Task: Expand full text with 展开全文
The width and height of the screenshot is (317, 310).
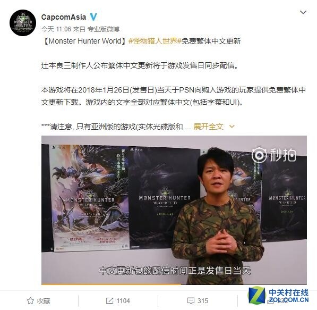Action: 209,127
